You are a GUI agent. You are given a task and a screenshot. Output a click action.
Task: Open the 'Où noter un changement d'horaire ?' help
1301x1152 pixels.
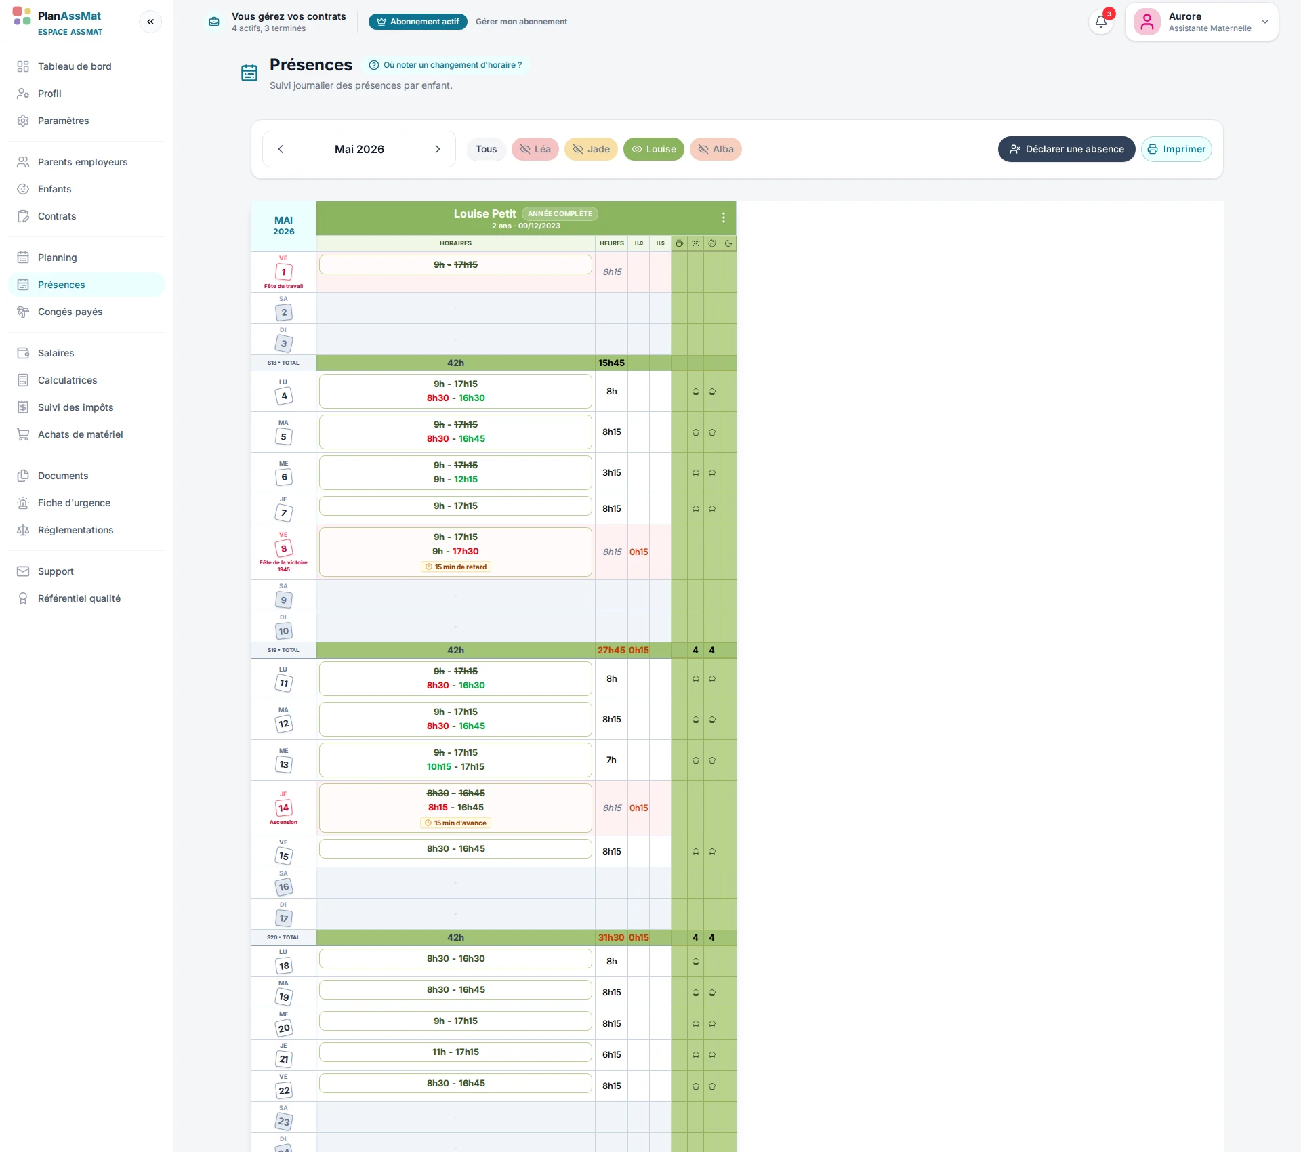[x=445, y=65]
